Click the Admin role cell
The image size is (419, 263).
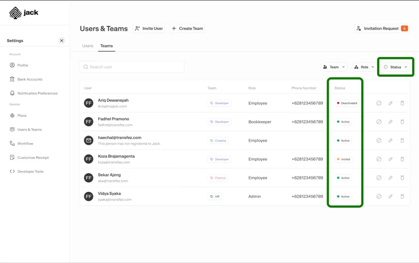pos(255,196)
